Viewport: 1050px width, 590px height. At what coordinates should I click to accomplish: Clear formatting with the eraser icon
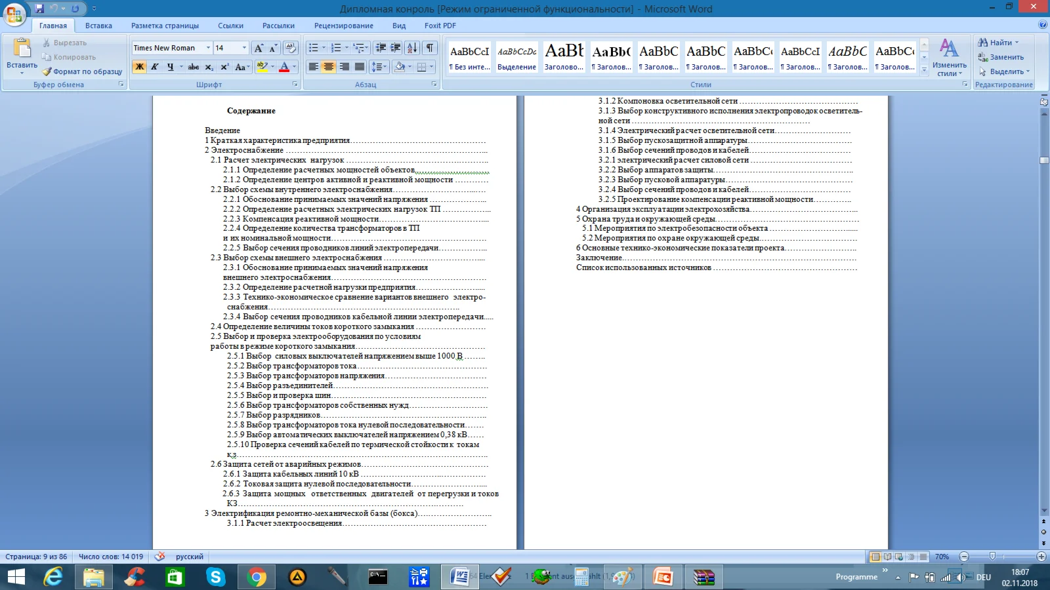coord(291,48)
